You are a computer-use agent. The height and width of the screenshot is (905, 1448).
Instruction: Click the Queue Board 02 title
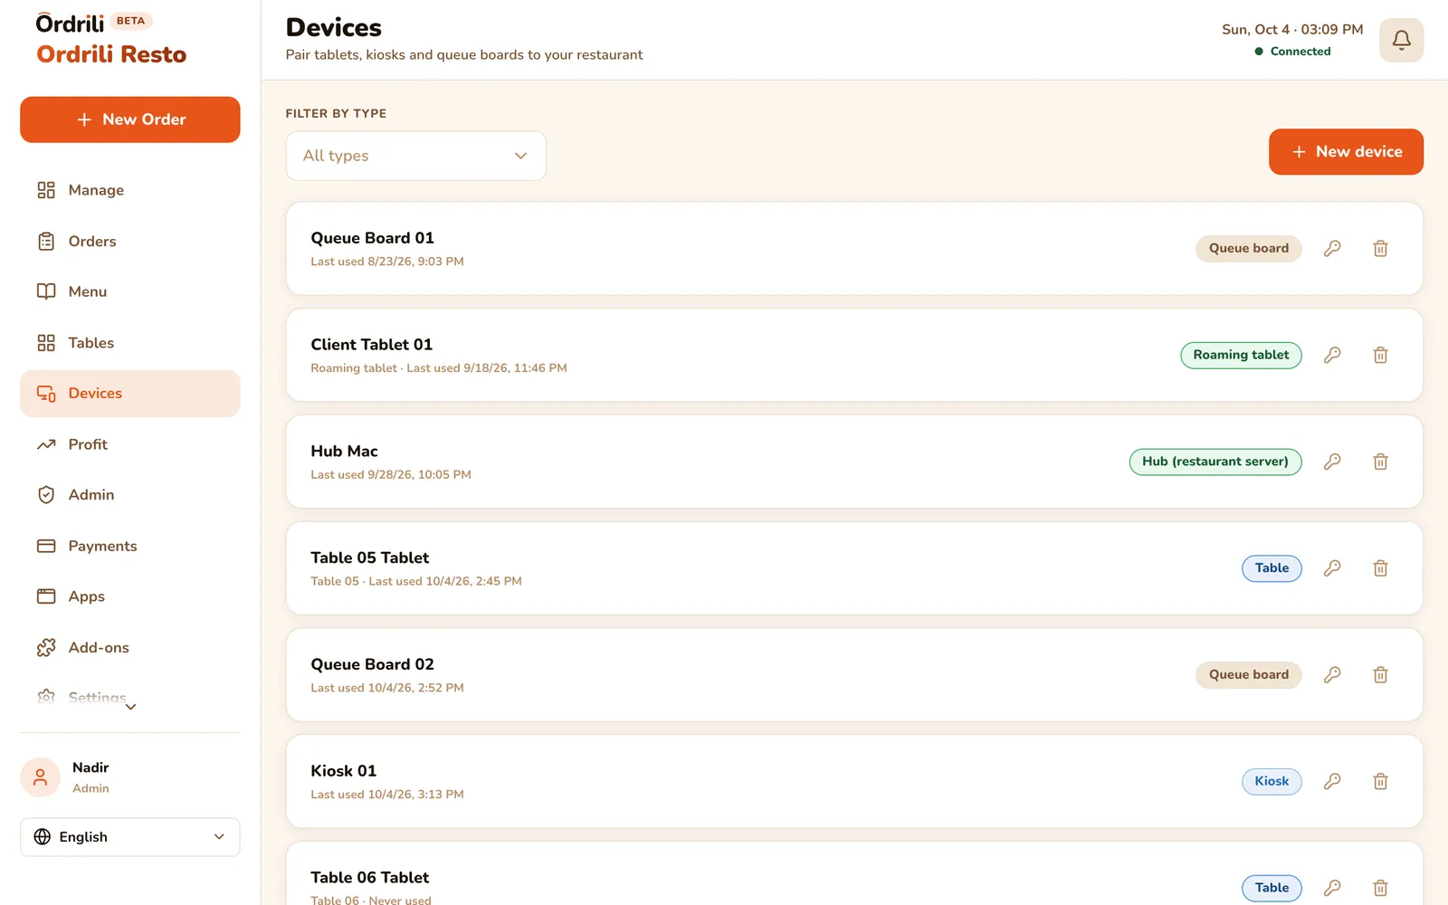(372, 664)
